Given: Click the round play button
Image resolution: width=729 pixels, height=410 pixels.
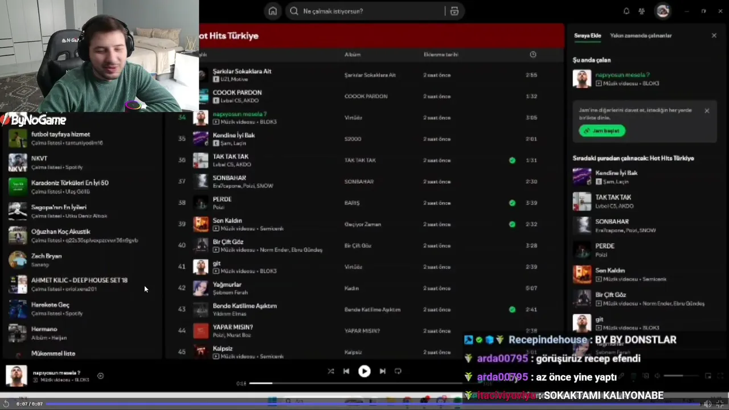Looking at the screenshot, I should [x=364, y=371].
